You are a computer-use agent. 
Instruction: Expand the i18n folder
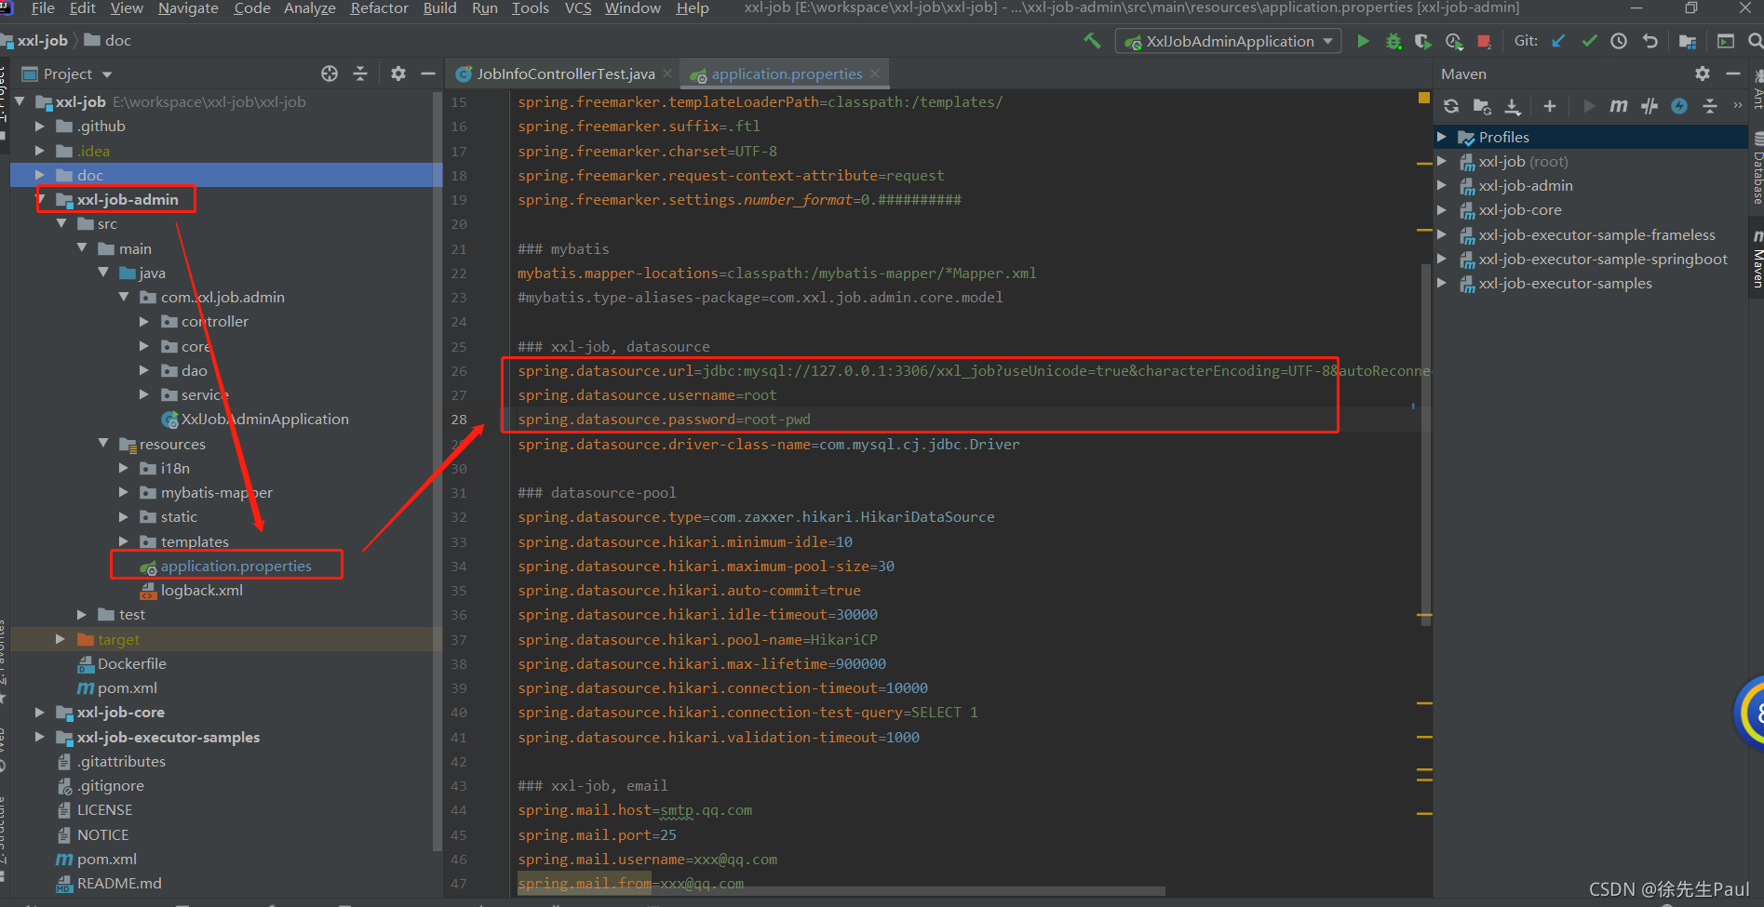[124, 468]
